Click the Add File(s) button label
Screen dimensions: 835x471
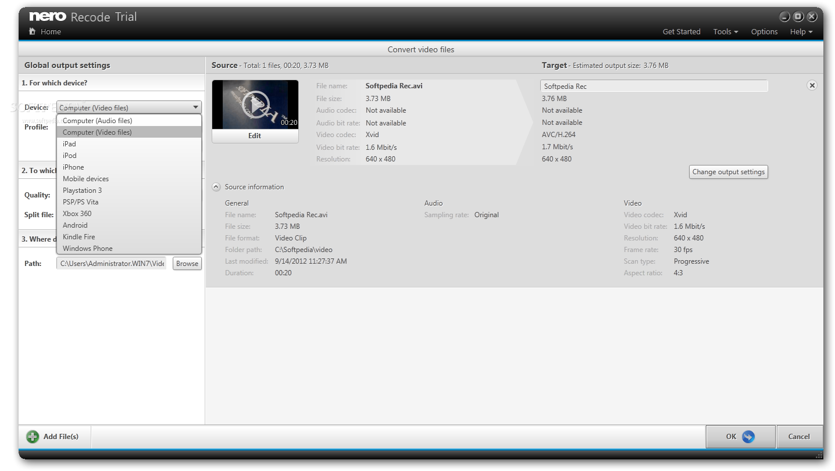coord(61,437)
